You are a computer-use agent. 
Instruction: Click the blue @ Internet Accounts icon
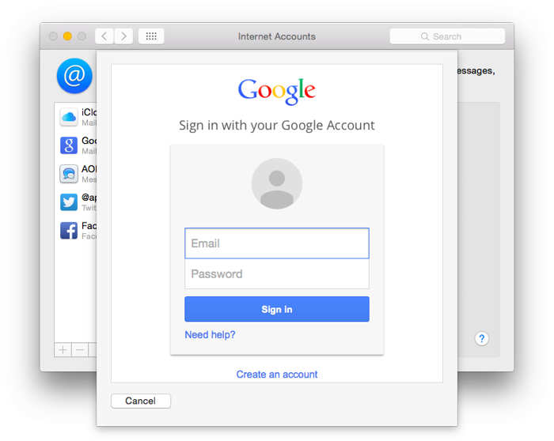coord(74,76)
